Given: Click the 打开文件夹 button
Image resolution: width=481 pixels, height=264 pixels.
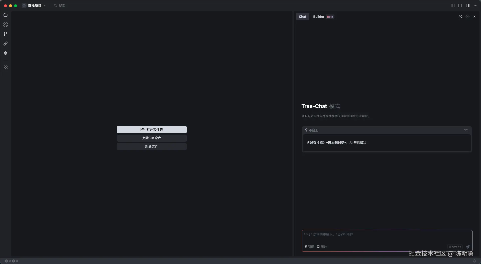Looking at the screenshot, I should (x=152, y=130).
